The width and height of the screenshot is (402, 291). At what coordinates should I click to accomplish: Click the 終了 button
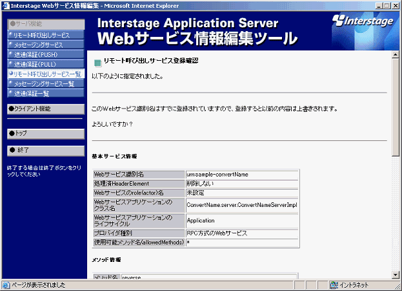pyautogui.click(x=46, y=151)
